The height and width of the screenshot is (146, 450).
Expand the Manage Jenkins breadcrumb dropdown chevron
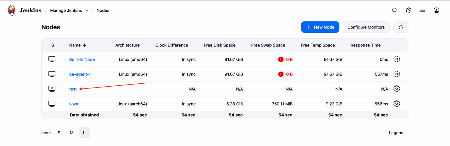pyautogui.click(x=87, y=10)
